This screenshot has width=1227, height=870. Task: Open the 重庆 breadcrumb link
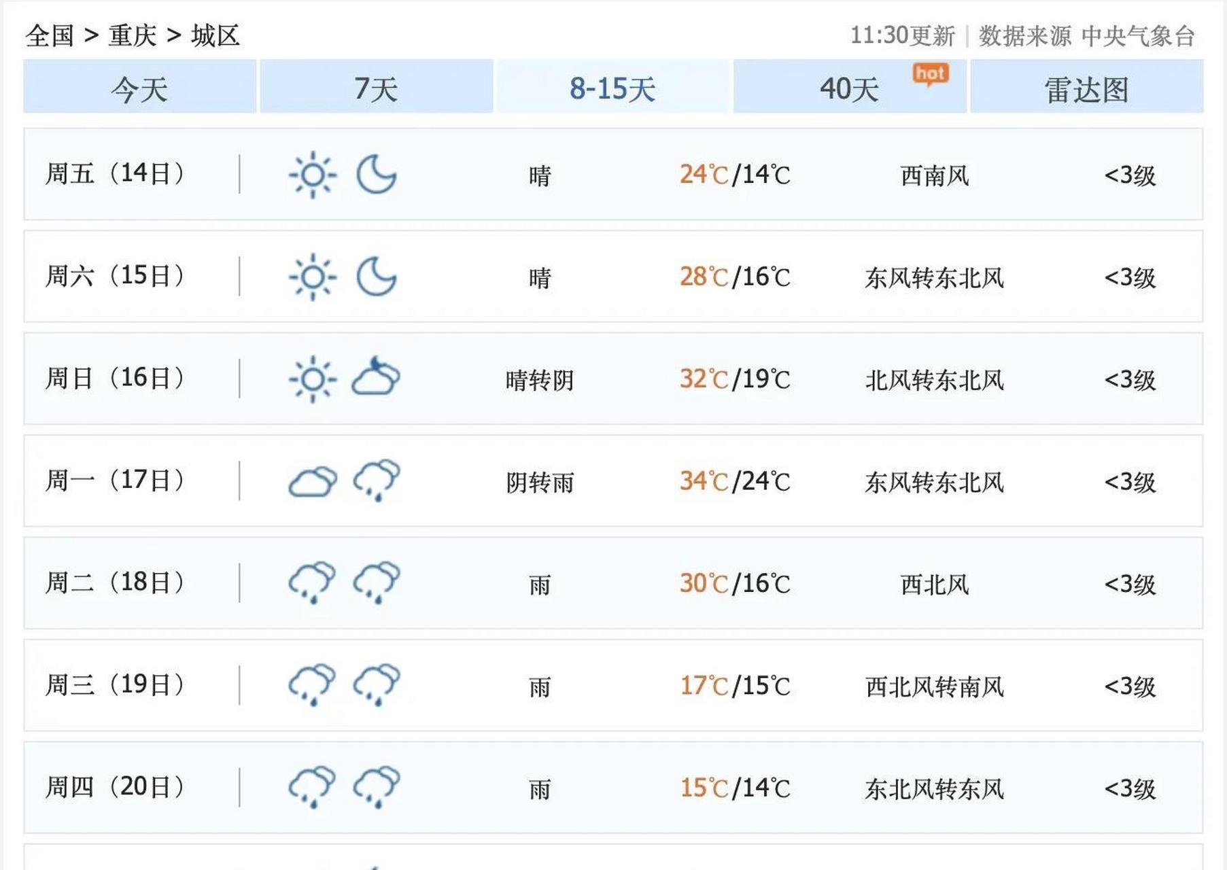click(x=131, y=35)
